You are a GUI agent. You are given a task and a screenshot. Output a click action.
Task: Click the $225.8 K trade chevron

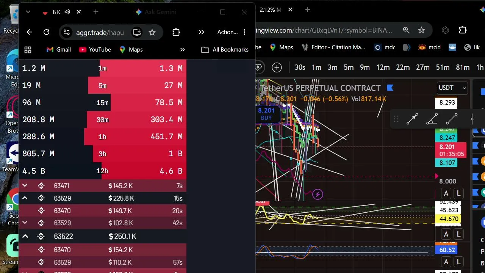25,198
